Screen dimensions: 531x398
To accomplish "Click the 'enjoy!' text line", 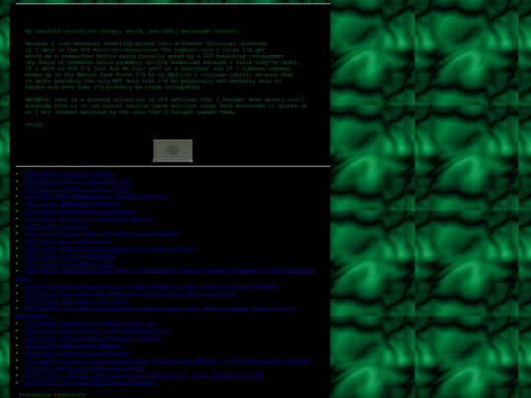I will click(x=35, y=125).
